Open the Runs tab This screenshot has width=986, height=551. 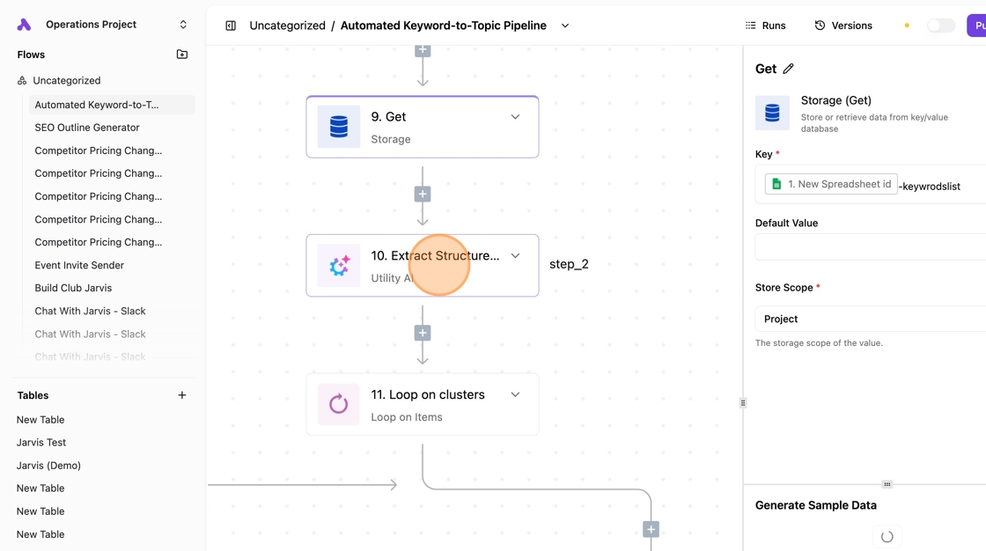(x=765, y=26)
